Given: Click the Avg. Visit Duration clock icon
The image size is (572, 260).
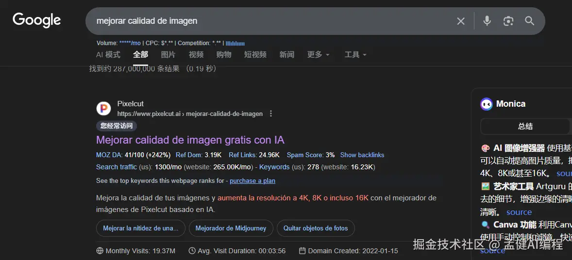Looking at the screenshot, I should tap(192, 251).
